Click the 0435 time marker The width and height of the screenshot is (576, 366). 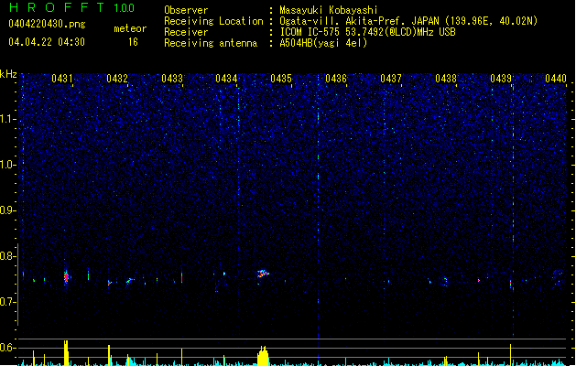pyautogui.click(x=281, y=79)
